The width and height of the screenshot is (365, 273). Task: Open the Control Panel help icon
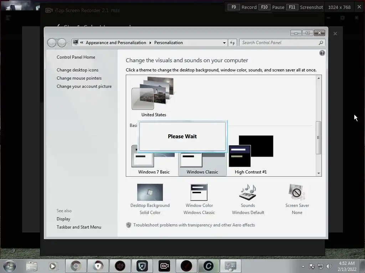pos(322,53)
